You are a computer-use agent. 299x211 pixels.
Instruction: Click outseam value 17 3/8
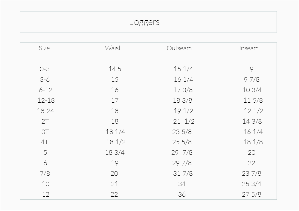(183, 90)
